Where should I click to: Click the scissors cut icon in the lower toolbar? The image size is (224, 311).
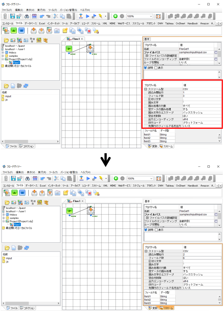(x=57, y=178)
